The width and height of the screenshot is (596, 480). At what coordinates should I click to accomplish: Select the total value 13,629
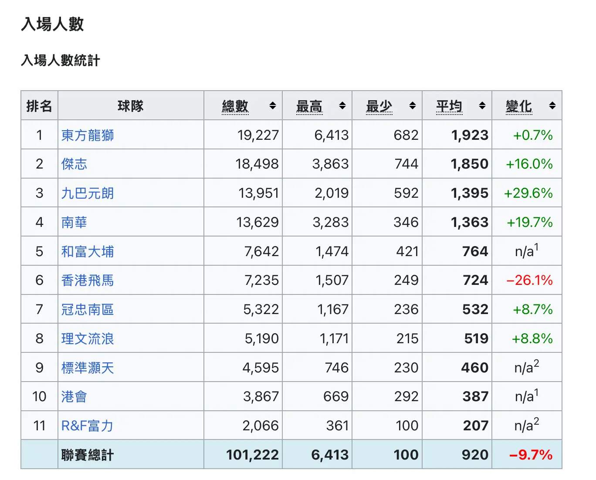coord(257,222)
